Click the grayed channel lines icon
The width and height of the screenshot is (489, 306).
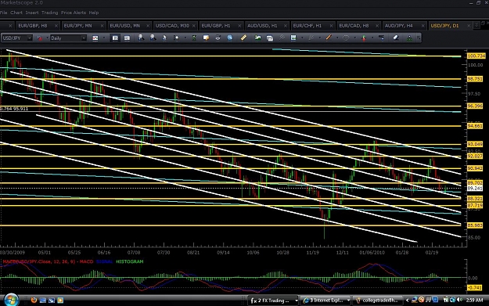click(282, 38)
